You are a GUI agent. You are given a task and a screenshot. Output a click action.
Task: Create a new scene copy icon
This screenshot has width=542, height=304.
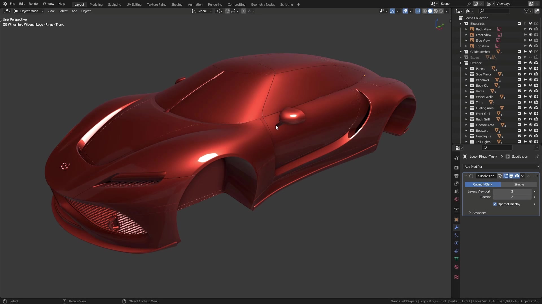(476, 4)
